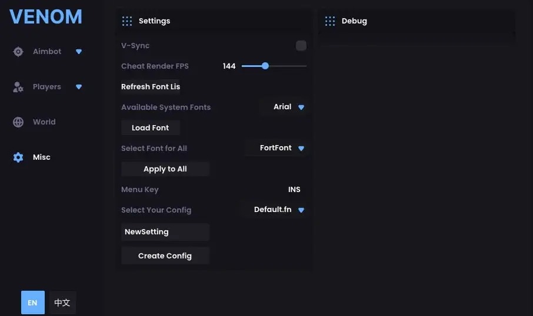Click the Misc gear icon
Screen dimensions: 533x316
pyautogui.click(x=18, y=157)
